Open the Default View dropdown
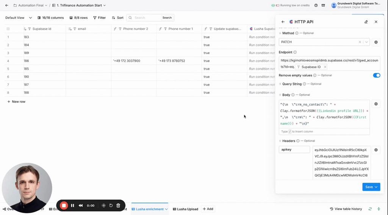 (x=17, y=18)
